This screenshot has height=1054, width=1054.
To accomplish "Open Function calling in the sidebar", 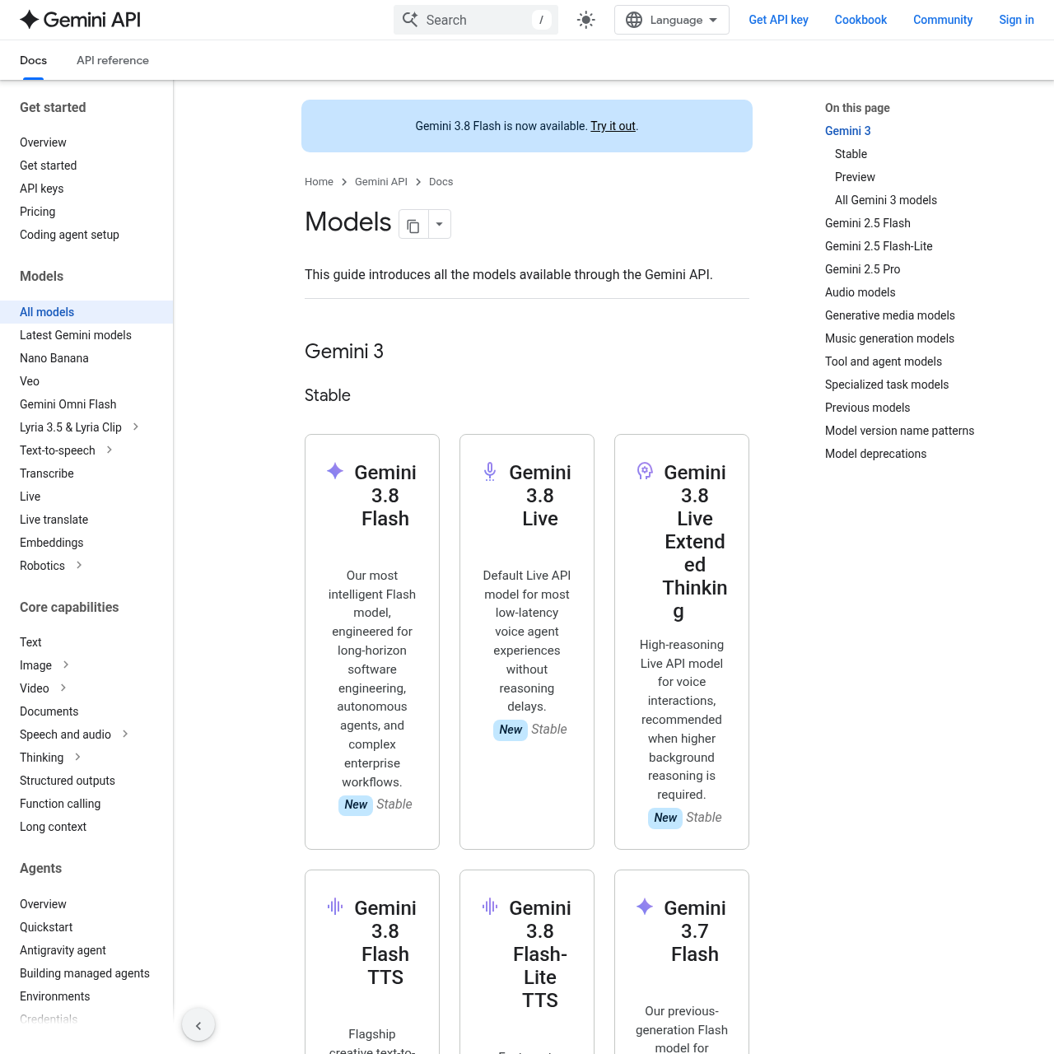I will click(x=60, y=804).
